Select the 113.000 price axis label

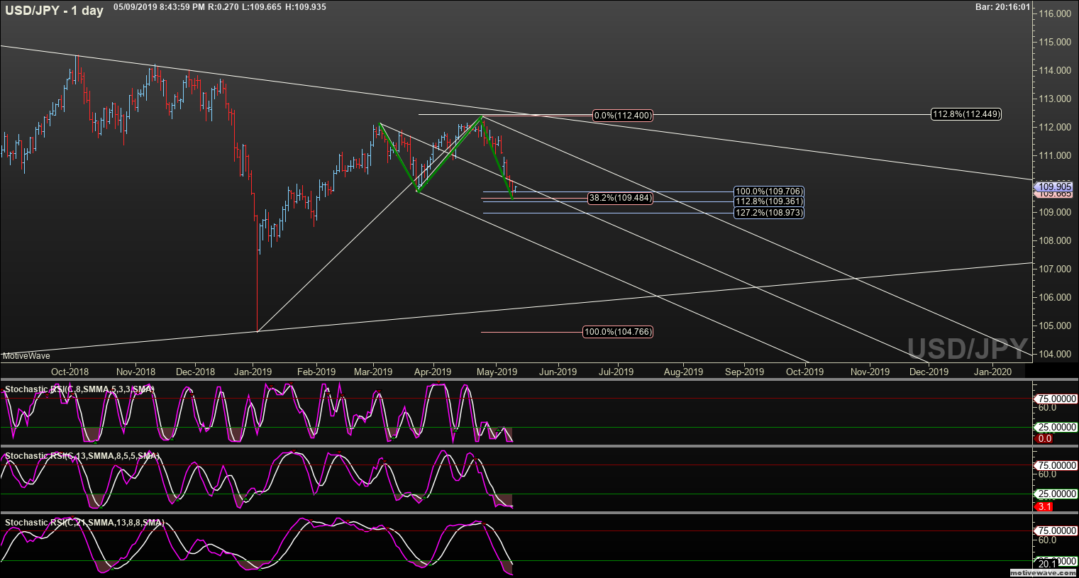tap(1055, 99)
